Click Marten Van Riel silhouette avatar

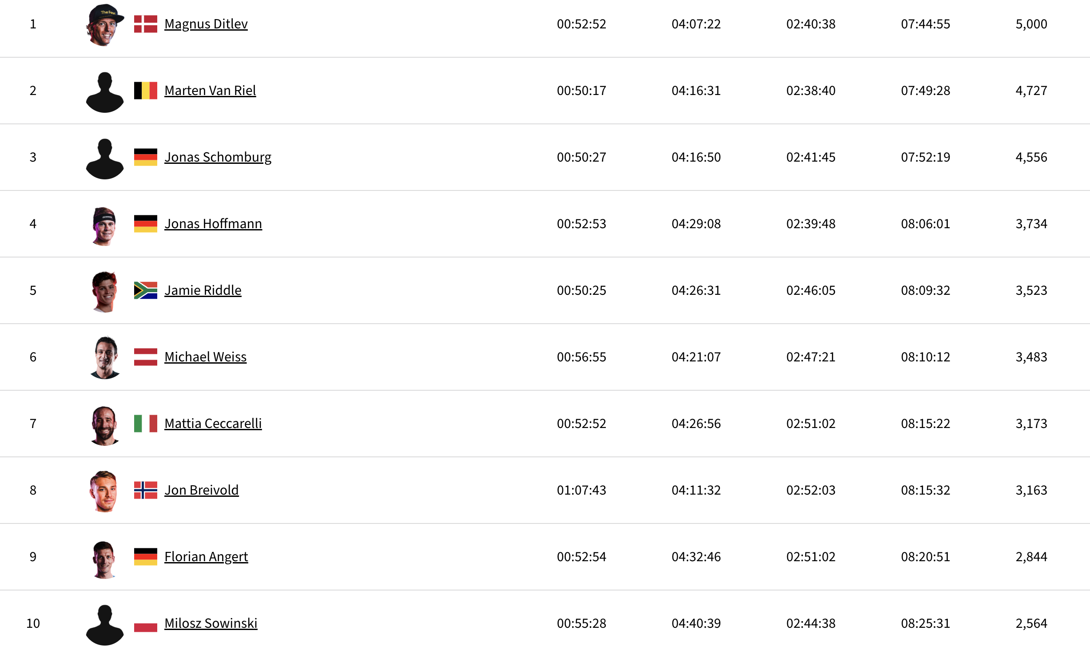(x=105, y=92)
